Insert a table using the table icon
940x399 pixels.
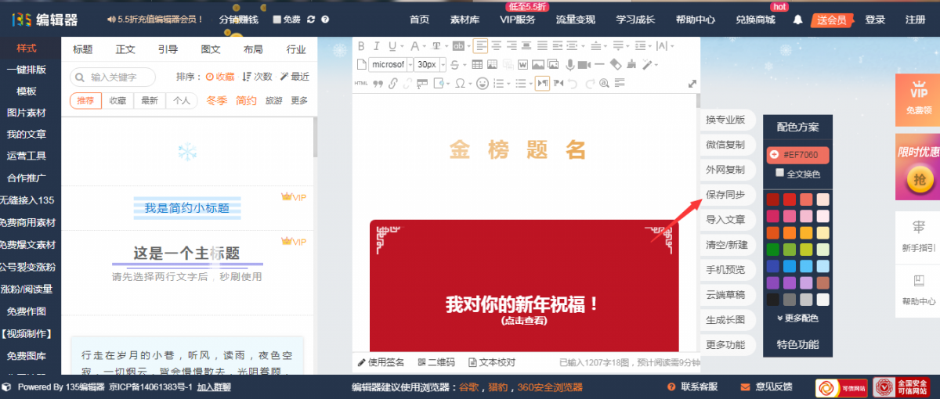click(x=476, y=64)
